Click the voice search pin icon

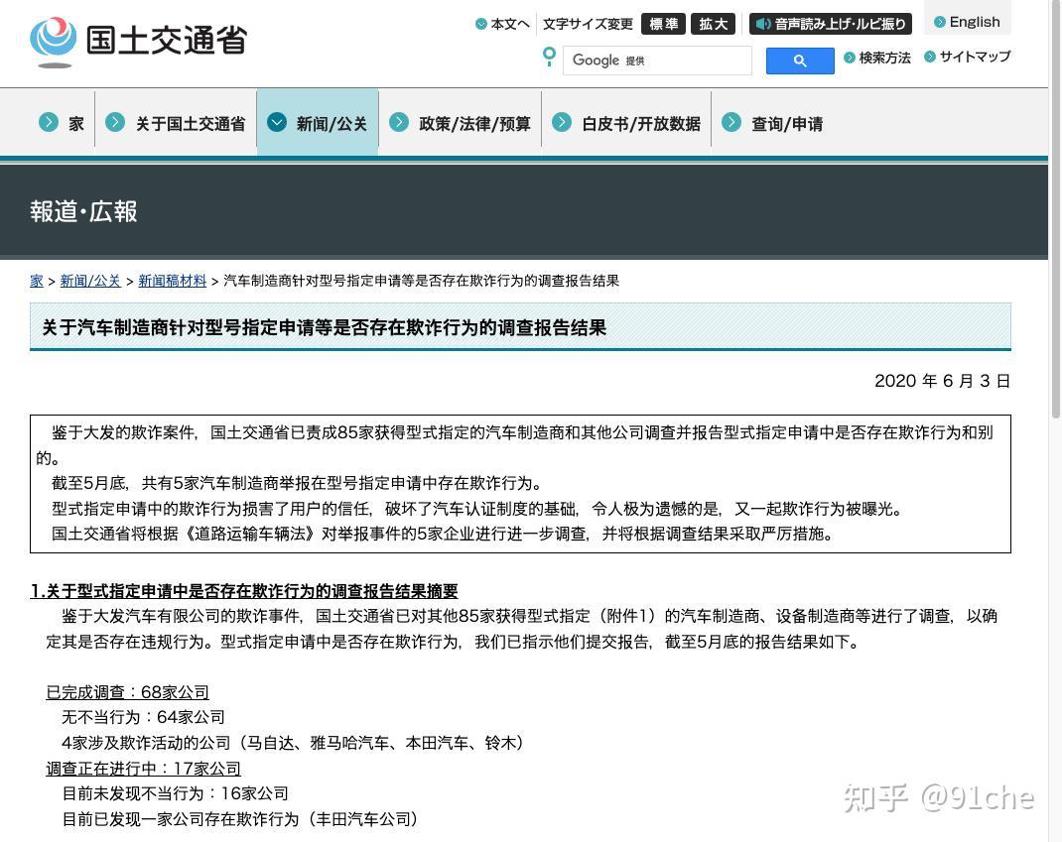click(549, 57)
